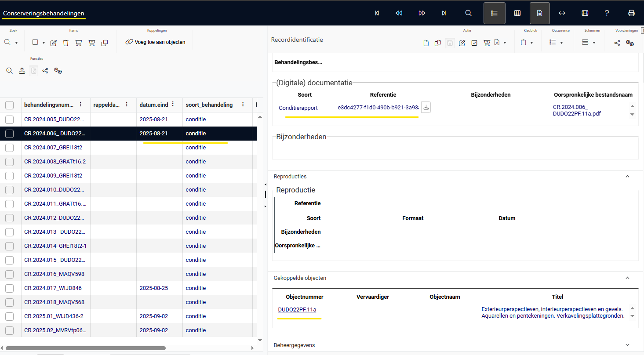644x355 pixels.
Task: Go to the first record
Action: [x=377, y=13]
